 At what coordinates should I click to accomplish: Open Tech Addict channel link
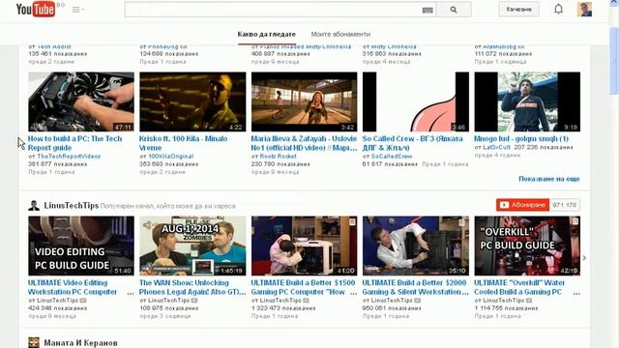54,46
